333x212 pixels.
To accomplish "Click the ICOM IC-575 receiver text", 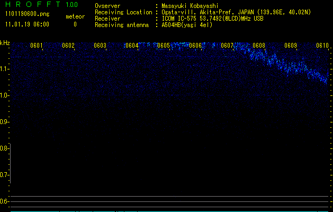I will 212,19.
